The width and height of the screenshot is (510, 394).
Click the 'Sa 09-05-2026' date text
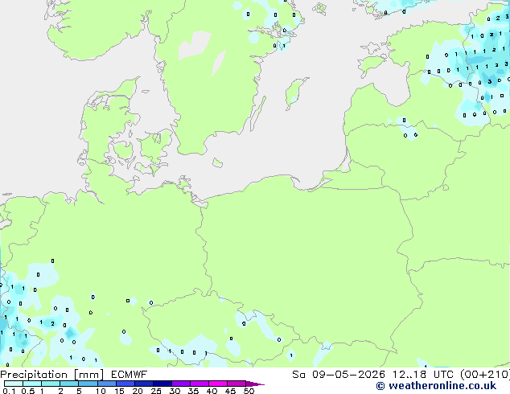(x=339, y=375)
